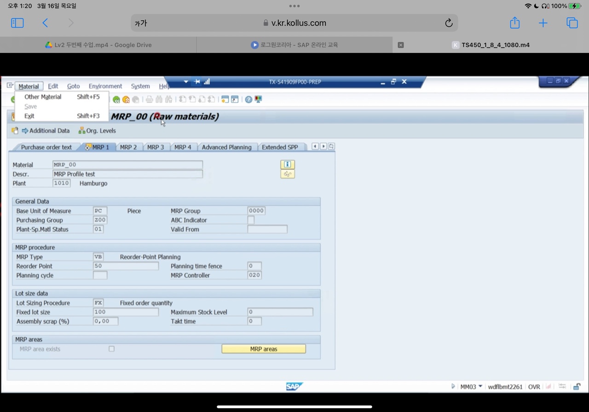This screenshot has width=589, height=412.
Task: Open the System menu
Action: pos(140,86)
